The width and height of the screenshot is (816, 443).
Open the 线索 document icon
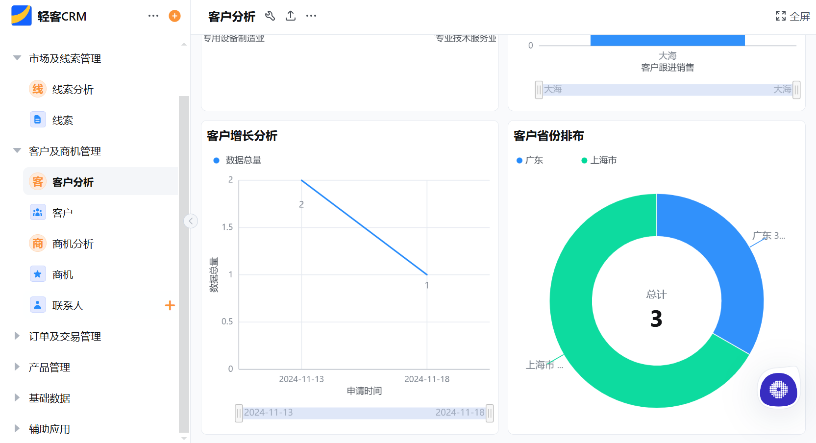37,120
